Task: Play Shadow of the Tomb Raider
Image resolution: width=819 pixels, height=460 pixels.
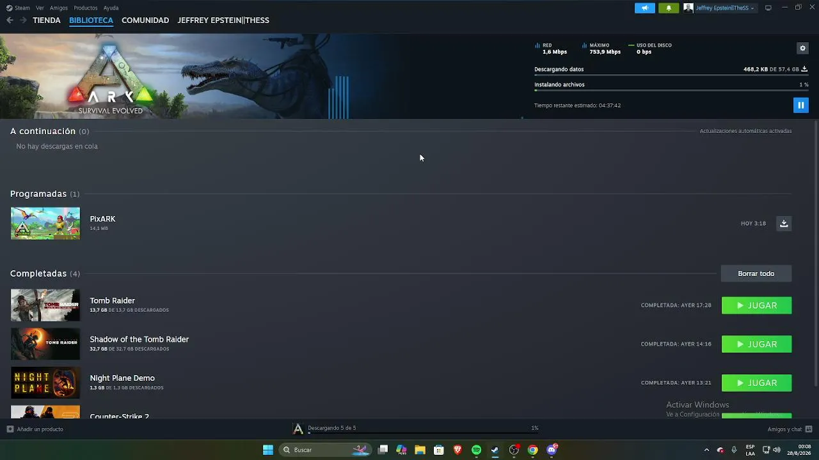Action: pos(756,344)
